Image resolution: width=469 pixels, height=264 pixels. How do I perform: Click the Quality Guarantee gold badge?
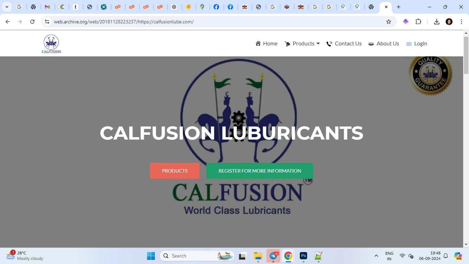(430, 75)
